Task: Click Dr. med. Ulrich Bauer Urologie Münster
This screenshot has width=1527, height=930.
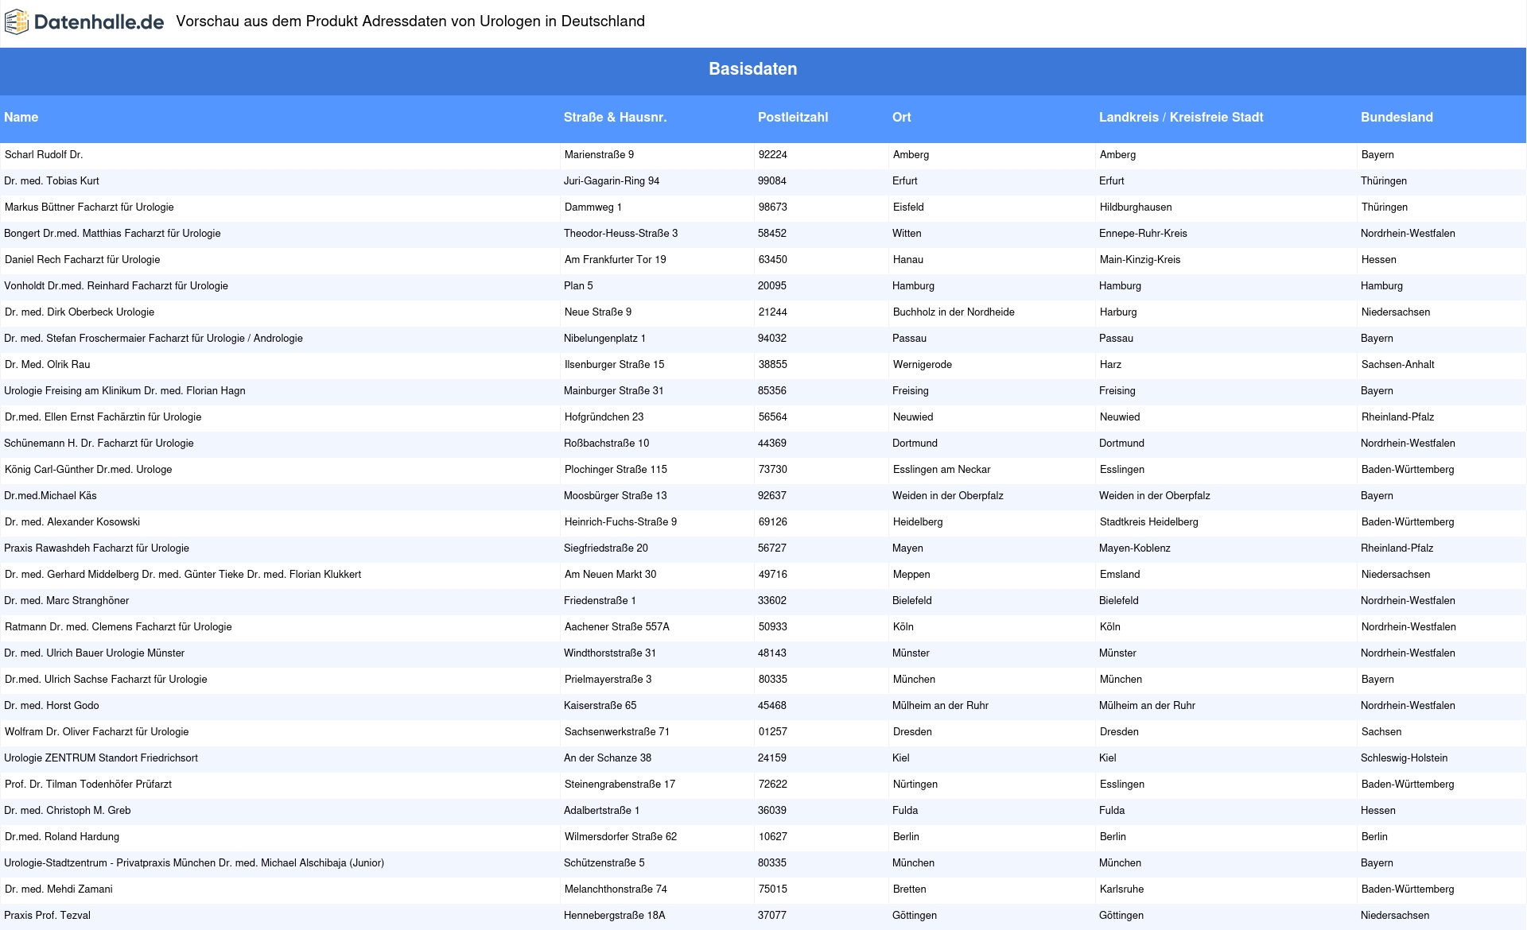Action: click(94, 653)
